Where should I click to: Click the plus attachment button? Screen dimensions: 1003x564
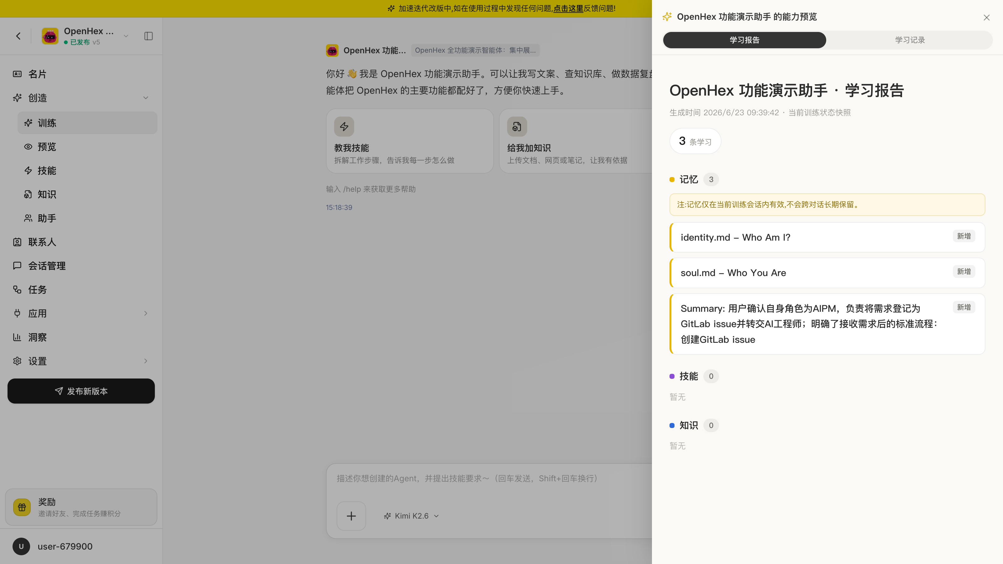(351, 516)
